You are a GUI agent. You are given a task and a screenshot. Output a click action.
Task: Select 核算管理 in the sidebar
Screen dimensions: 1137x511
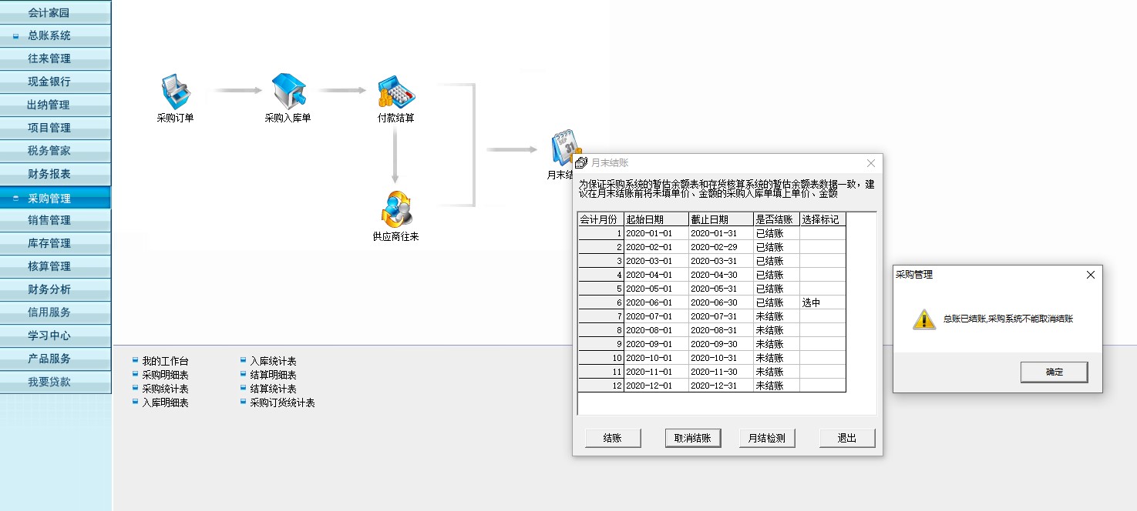pos(56,266)
